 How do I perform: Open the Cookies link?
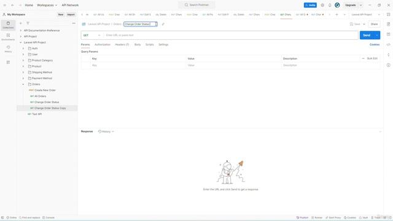pos(375,45)
